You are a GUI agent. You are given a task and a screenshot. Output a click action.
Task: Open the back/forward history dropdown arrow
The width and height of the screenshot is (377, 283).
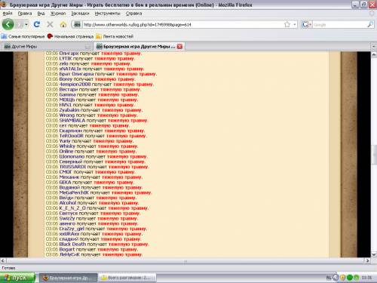coord(26,25)
